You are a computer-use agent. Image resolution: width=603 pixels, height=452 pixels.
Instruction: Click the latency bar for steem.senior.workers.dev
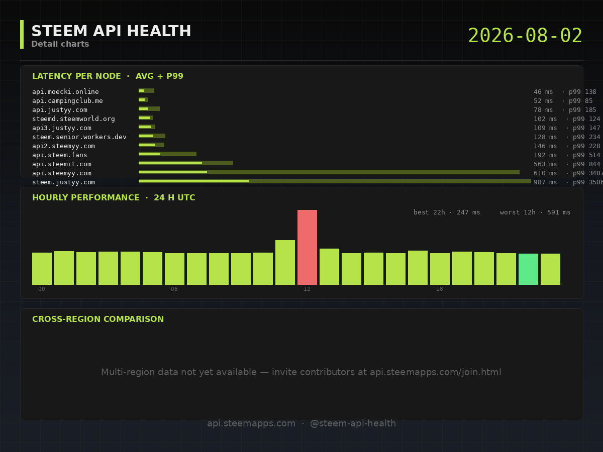point(152,136)
